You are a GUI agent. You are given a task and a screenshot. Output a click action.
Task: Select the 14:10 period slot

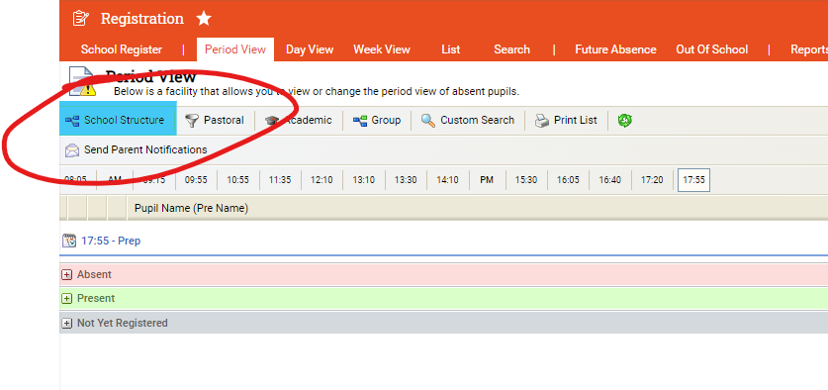[x=447, y=180]
